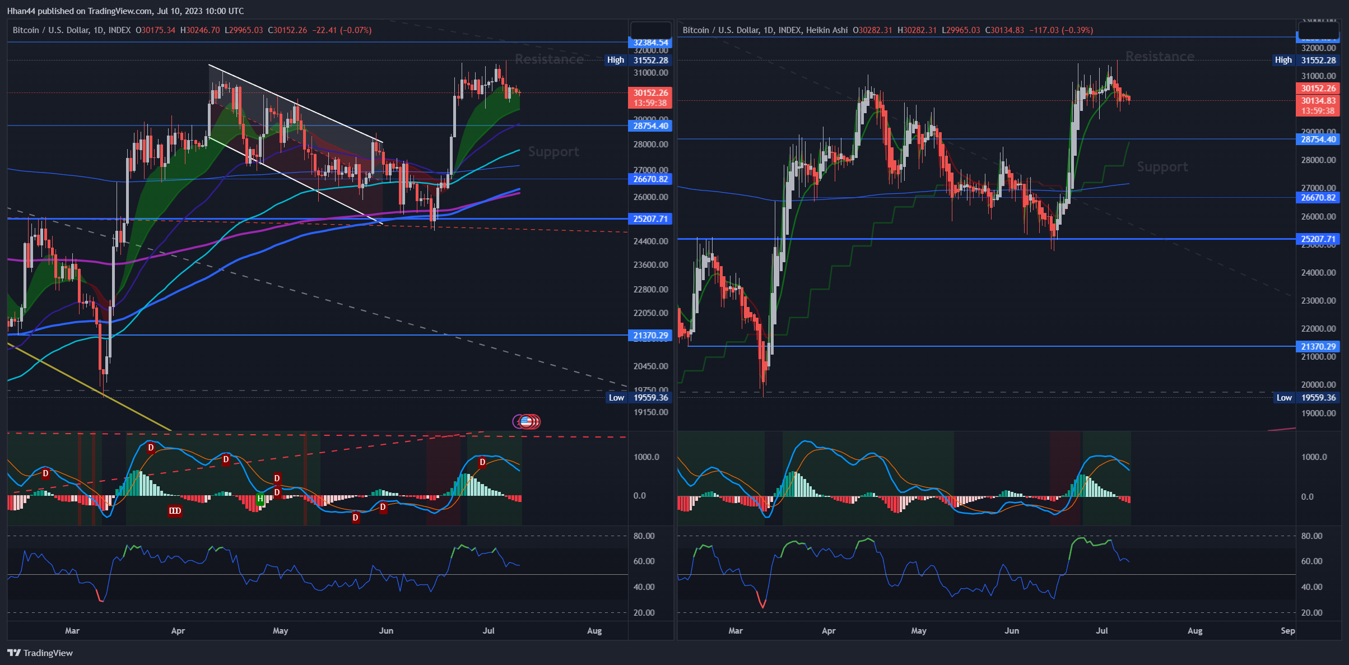Click the left chart 26670.82 level label

pyautogui.click(x=651, y=179)
